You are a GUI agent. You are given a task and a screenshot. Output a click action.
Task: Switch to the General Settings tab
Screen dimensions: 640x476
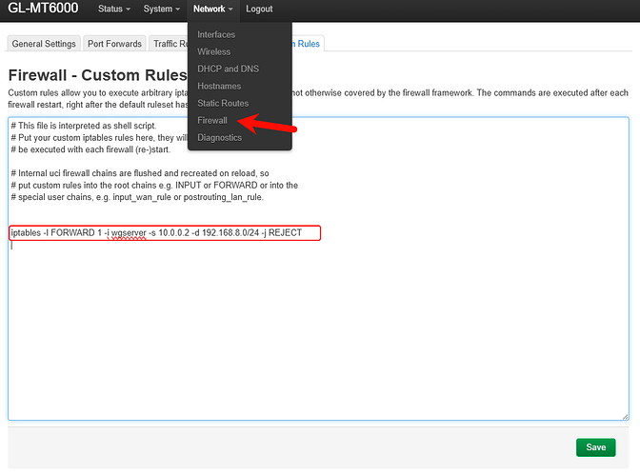(44, 44)
